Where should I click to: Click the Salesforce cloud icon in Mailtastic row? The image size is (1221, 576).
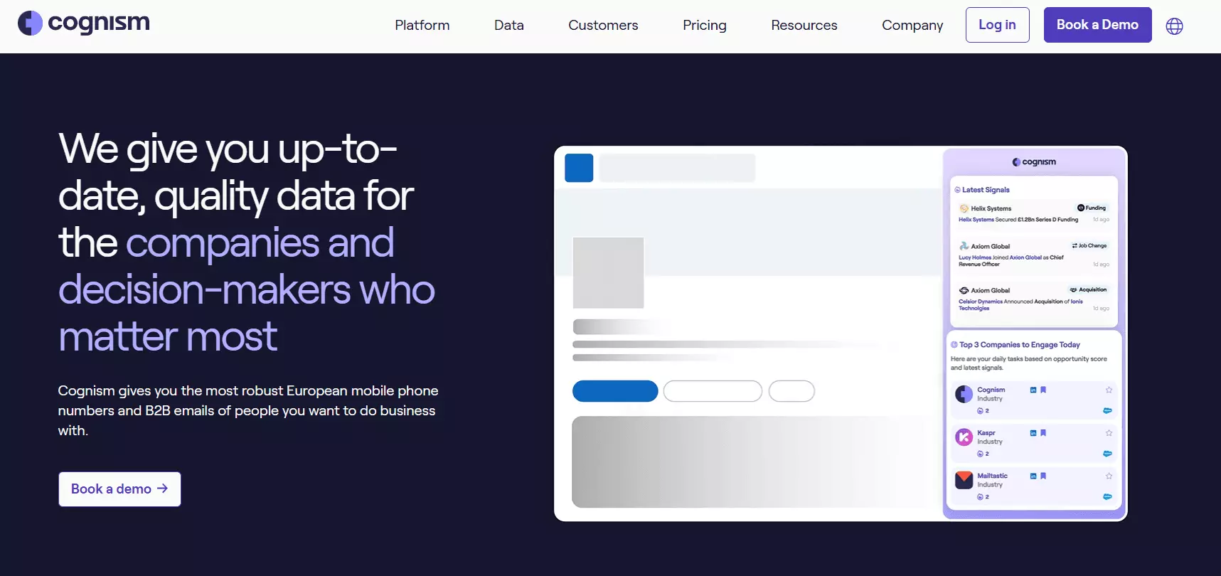click(x=1107, y=496)
